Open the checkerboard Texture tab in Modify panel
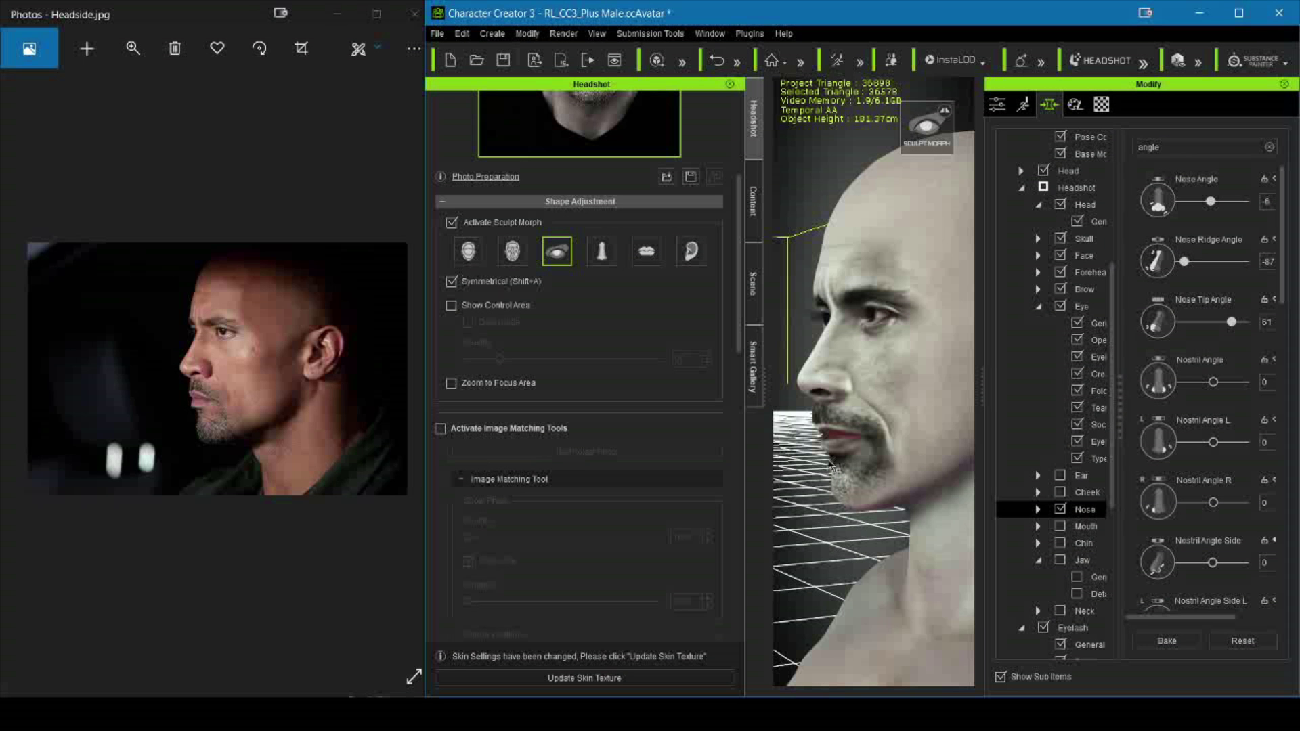This screenshot has height=731, width=1300. pos(1102,104)
